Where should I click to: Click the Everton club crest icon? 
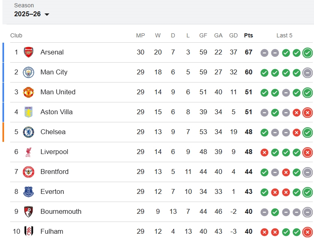pyautogui.click(x=28, y=191)
